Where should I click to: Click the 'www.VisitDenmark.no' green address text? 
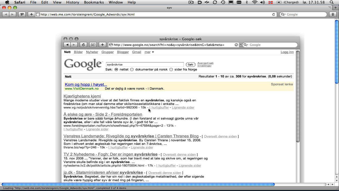coord(82,89)
